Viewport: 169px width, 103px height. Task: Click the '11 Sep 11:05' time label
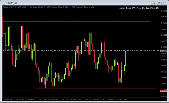point(42,99)
